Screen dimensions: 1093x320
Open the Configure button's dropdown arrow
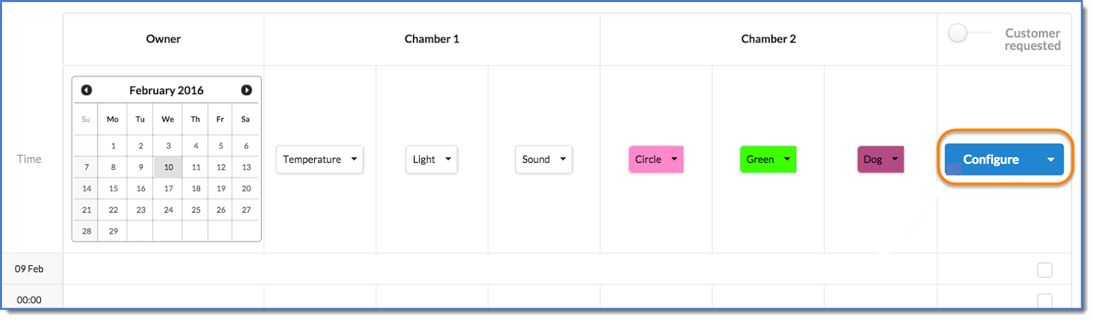(x=1051, y=160)
